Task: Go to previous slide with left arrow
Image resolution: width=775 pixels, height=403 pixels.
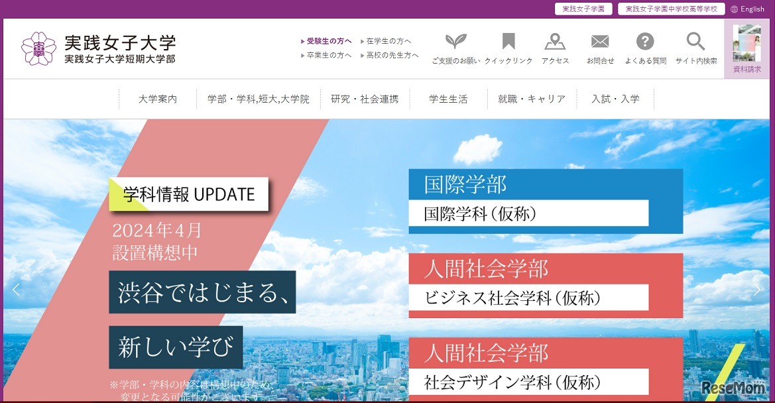Action: click(16, 290)
